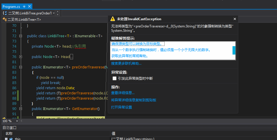Collapse GetEnumerator method at line 90
The image size is (277, 140).
21,109
